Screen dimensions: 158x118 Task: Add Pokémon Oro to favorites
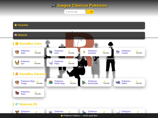point(37,63)
